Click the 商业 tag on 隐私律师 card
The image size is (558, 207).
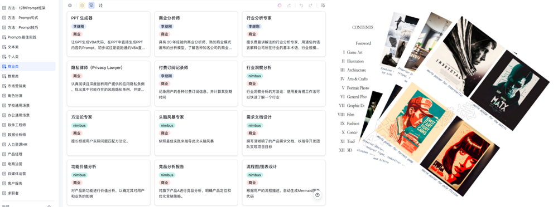[x=76, y=76]
